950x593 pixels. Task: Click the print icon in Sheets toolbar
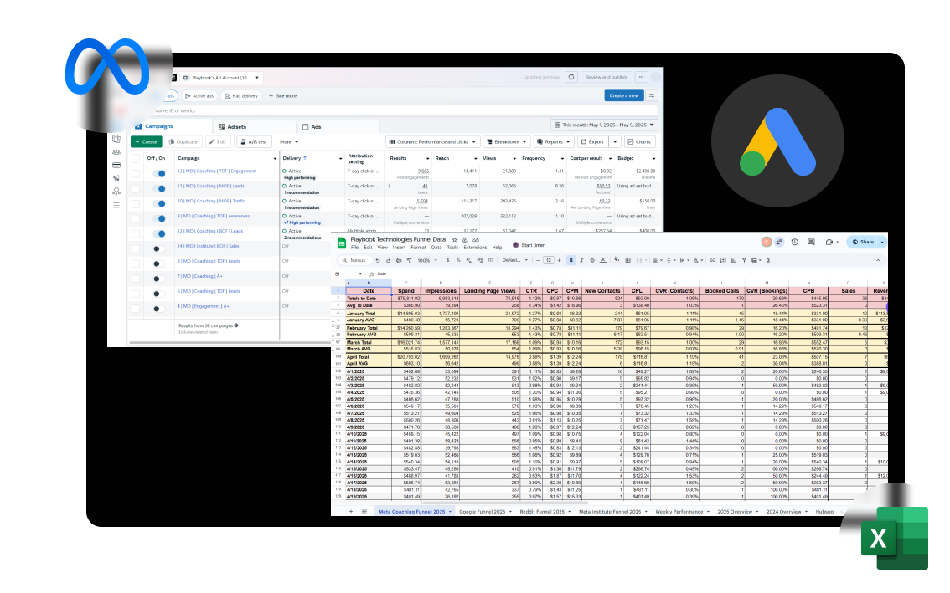click(397, 260)
